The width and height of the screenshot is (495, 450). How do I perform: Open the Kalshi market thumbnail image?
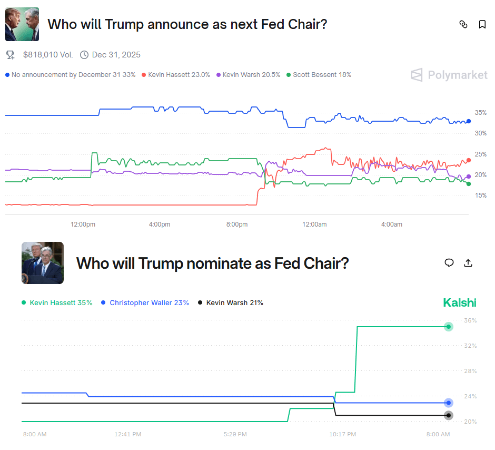[x=43, y=263]
